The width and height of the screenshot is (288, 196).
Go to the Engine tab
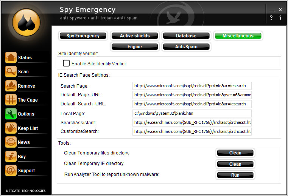point(135,47)
